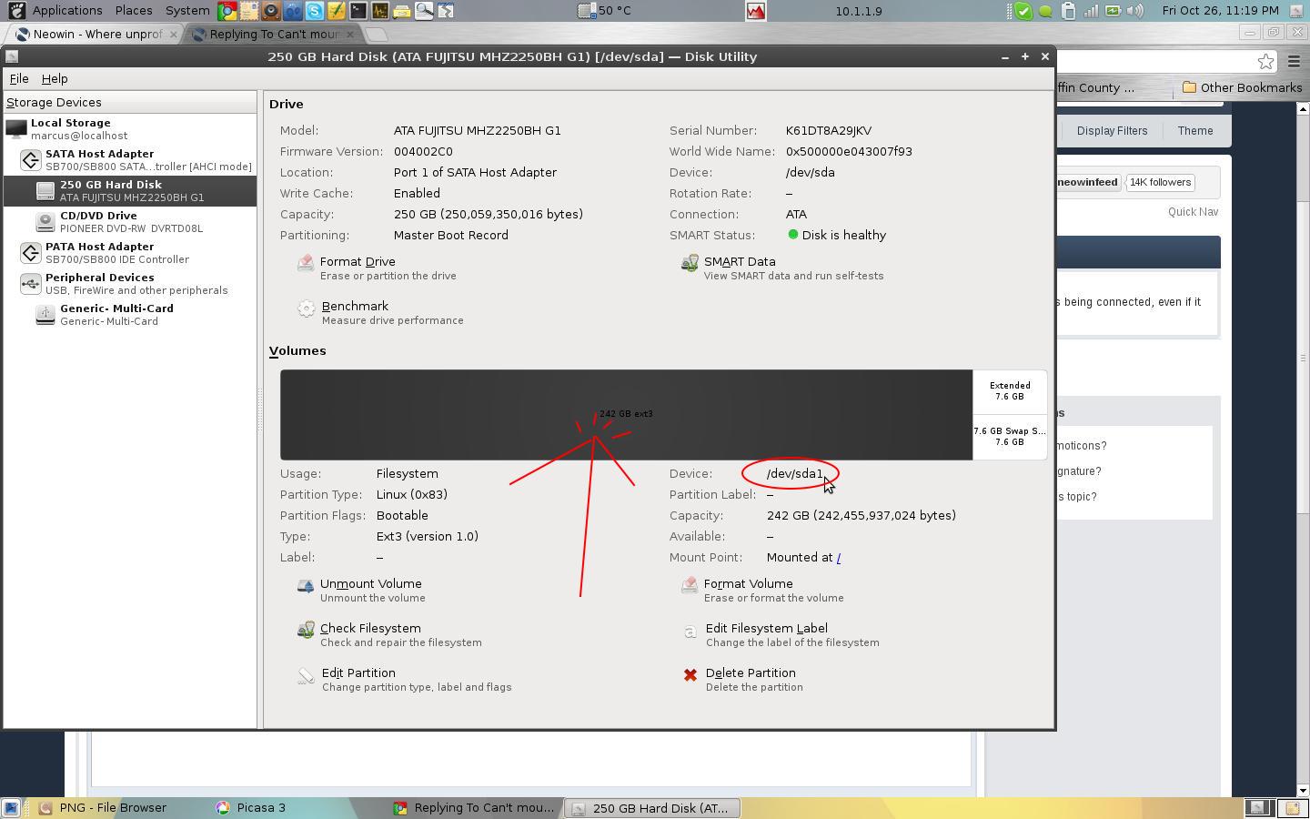Screen dimensions: 1310x819
Task: Select the 250 GB Hard Disk entry
Action: (130, 191)
